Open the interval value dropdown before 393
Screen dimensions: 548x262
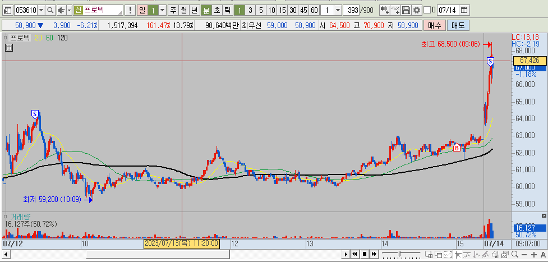pyautogui.click(x=338, y=10)
